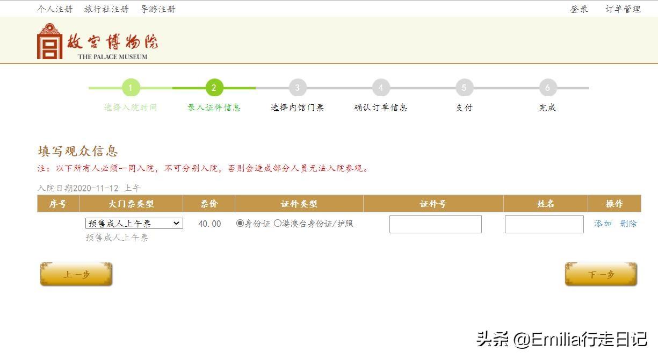The width and height of the screenshot is (658, 358).
Task: Click step circle 1 选择入院时间
Action: [131, 87]
